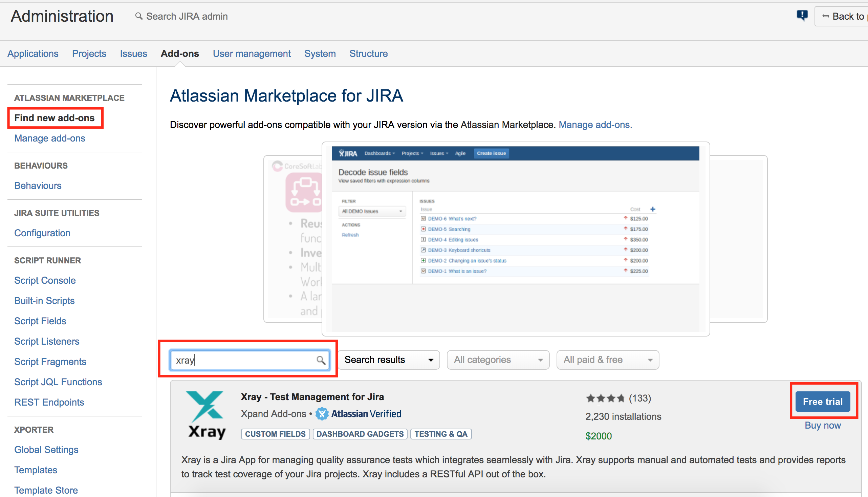
Task: Click the Decode issue fields carousel image
Action: pyautogui.click(x=515, y=239)
